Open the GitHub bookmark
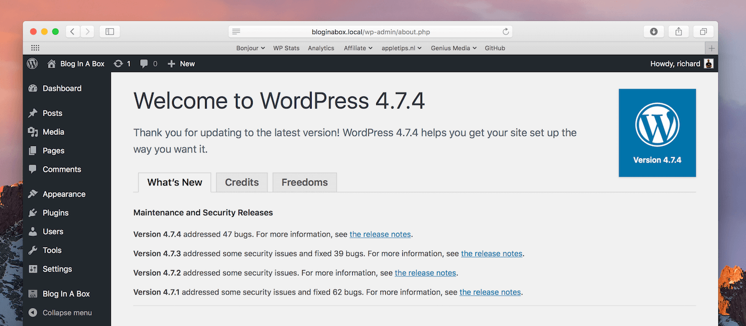 point(495,48)
